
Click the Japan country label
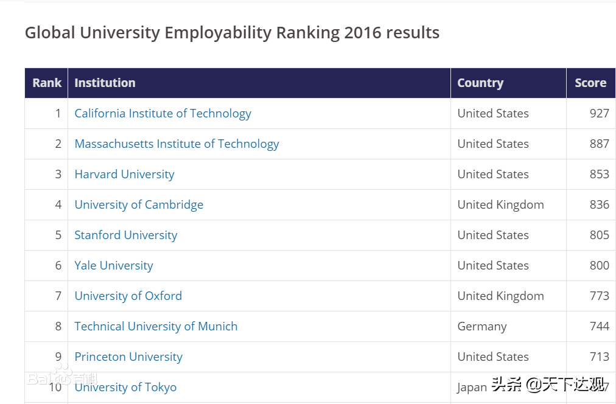[x=472, y=387]
